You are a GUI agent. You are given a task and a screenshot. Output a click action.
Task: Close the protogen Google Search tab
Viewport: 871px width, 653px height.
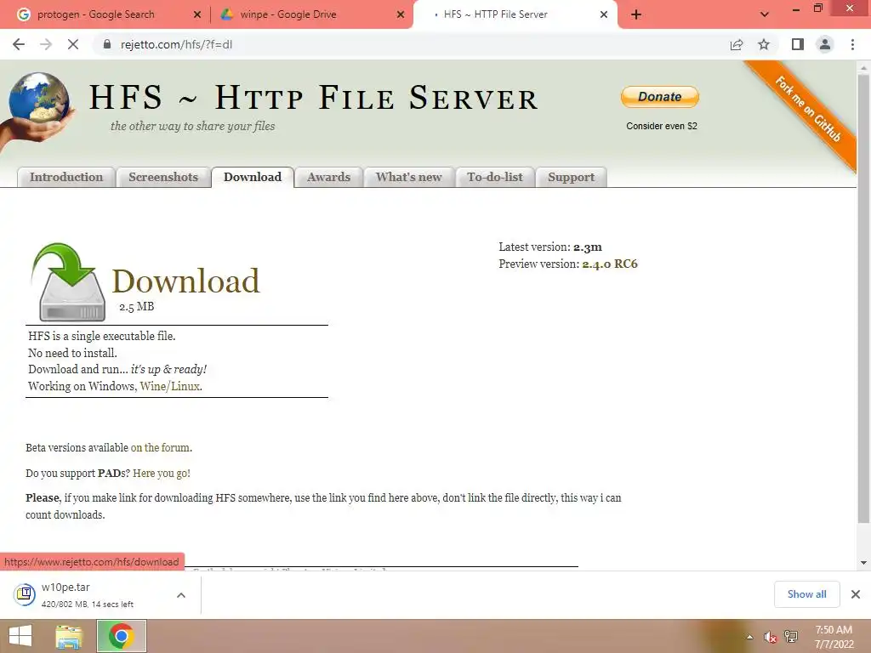click(197, 14)
